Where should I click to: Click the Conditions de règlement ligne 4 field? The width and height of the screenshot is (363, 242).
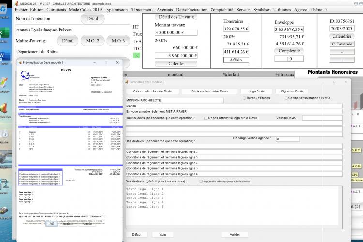coord(234,163)
